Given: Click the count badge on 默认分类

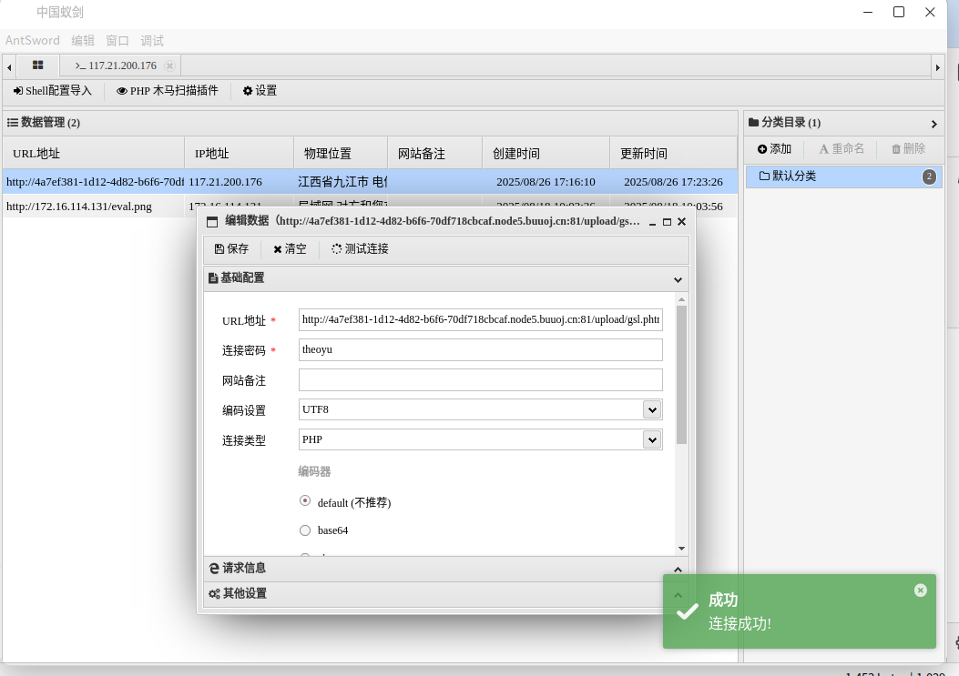Looking at the screenshot, I should pos(929,177).
